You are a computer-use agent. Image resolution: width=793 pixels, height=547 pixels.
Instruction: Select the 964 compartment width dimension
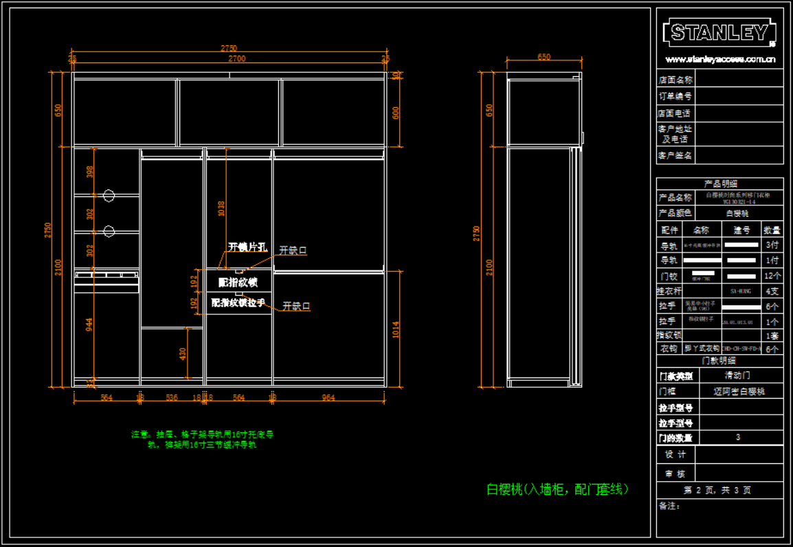328,397
